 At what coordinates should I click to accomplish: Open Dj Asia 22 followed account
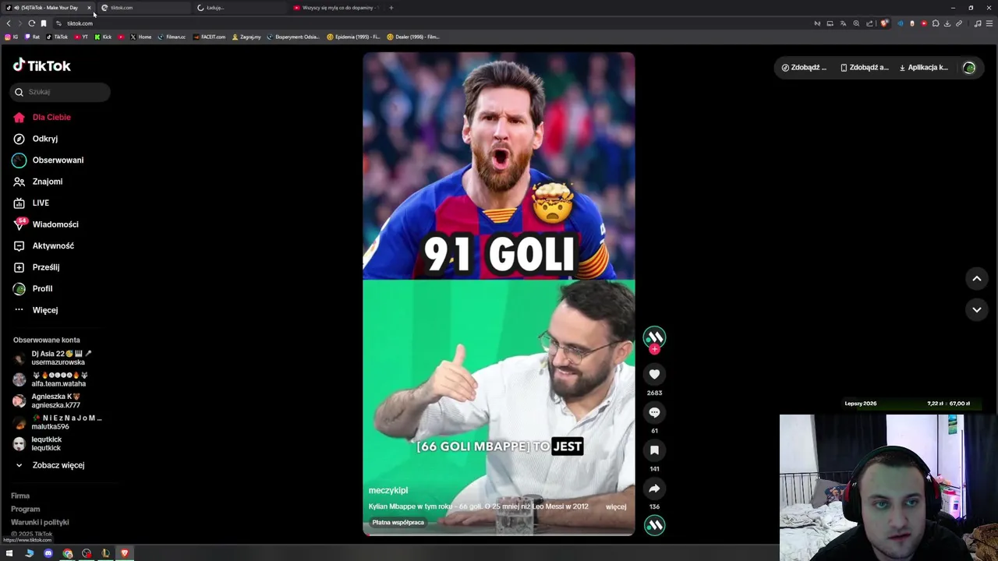point(51,358)
